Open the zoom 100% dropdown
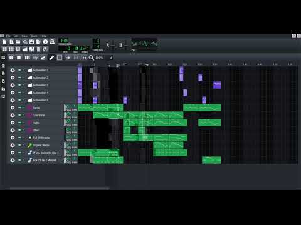Viewport: 301px width, 225px height. [103, 57]
